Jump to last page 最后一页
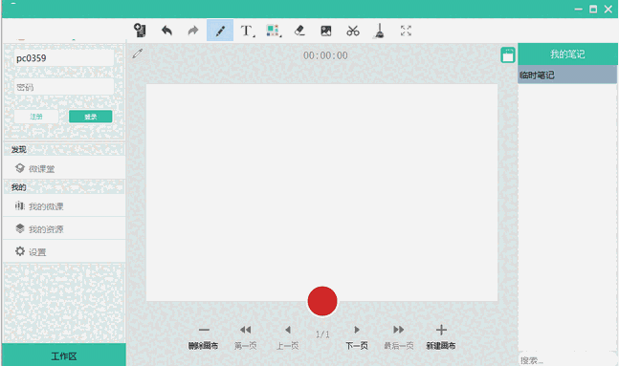Screen dimensions: 619x366 399,337
